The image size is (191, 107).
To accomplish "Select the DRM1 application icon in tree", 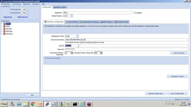I will click(x=4, y=24).
